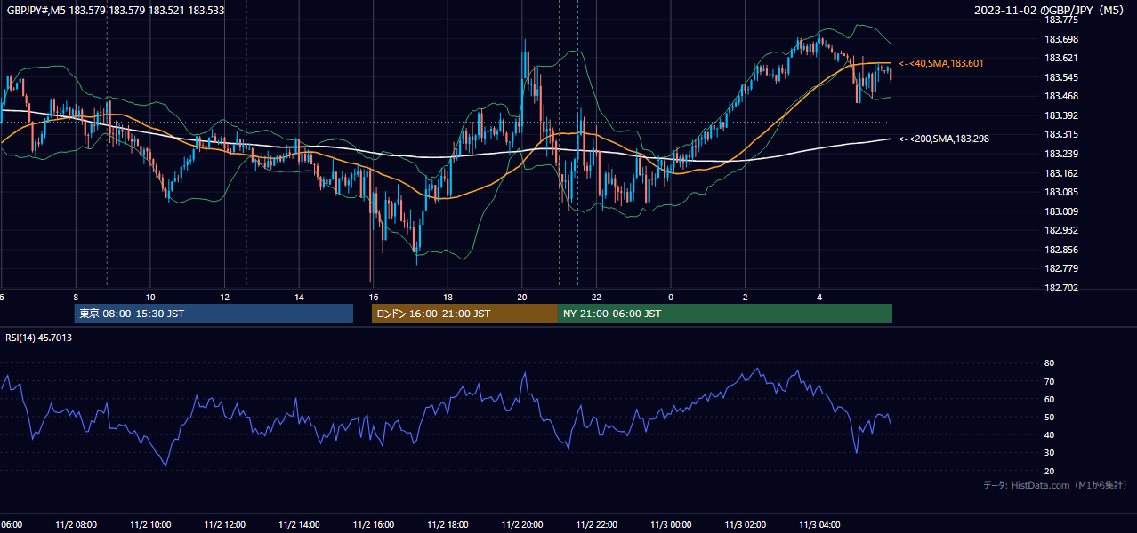
Task: Click the RSI scale value 50
Action: (1049, 417)
